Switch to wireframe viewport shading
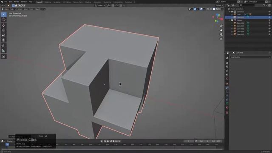 click(x=211, y=9)
